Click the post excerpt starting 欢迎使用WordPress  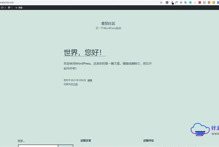pyautogui.click(x=108, y=66)
